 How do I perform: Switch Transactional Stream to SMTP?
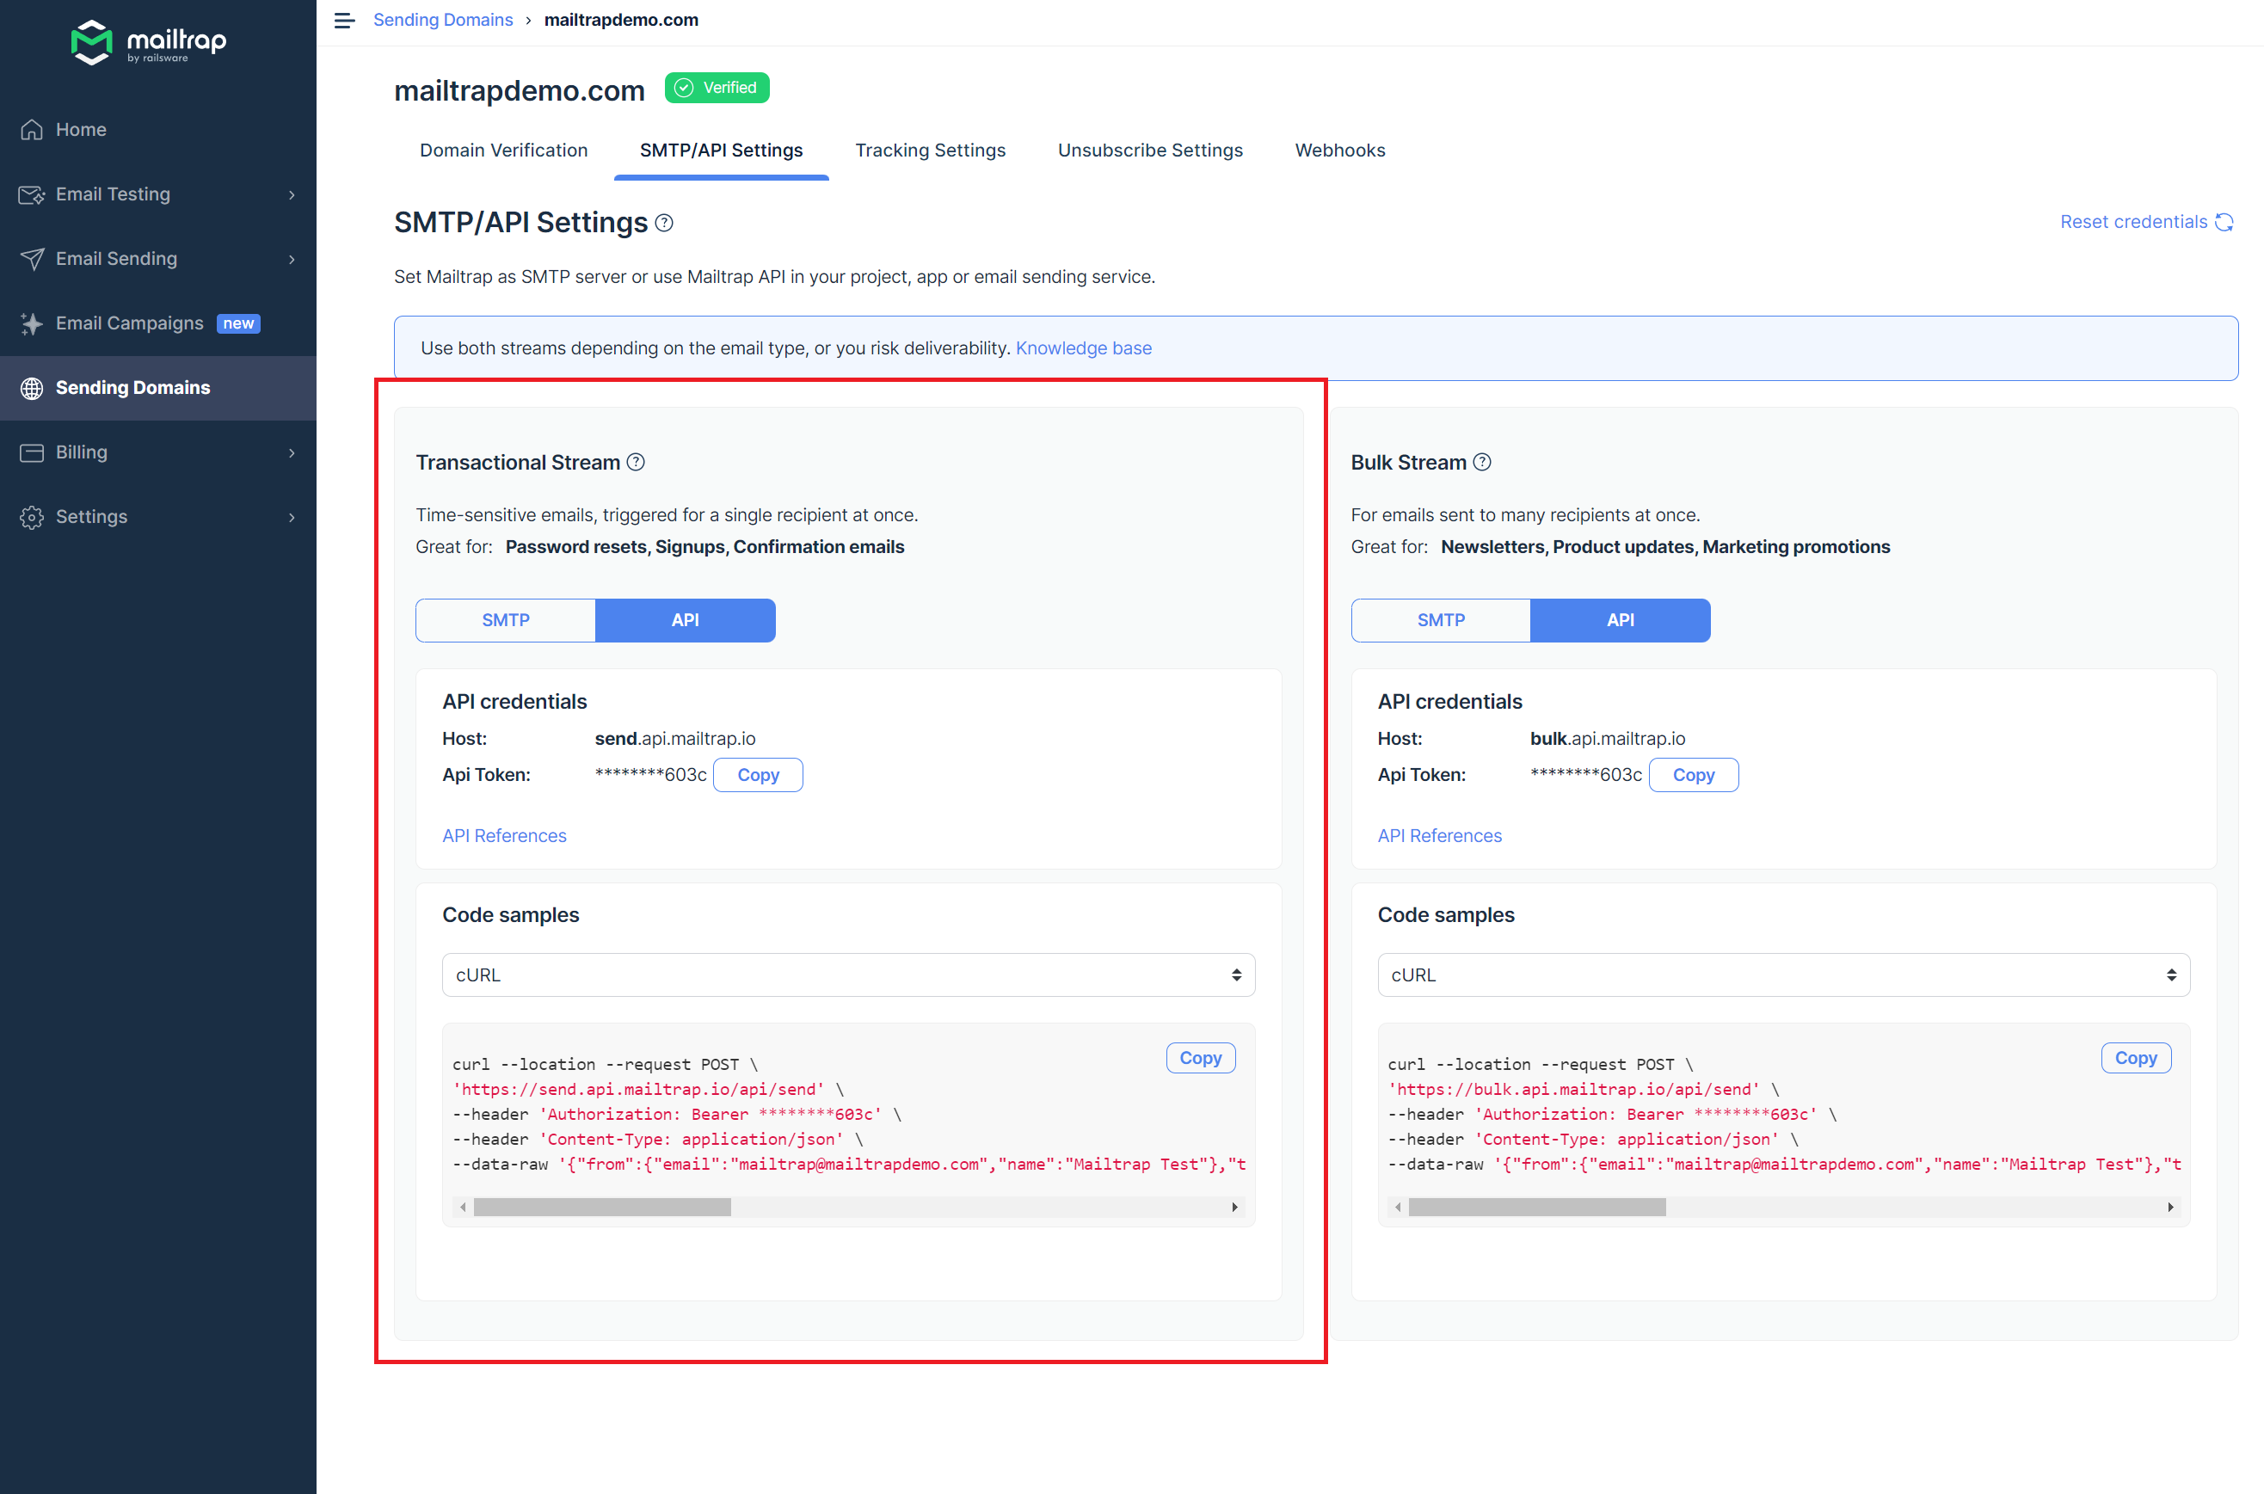coord(505,619)
